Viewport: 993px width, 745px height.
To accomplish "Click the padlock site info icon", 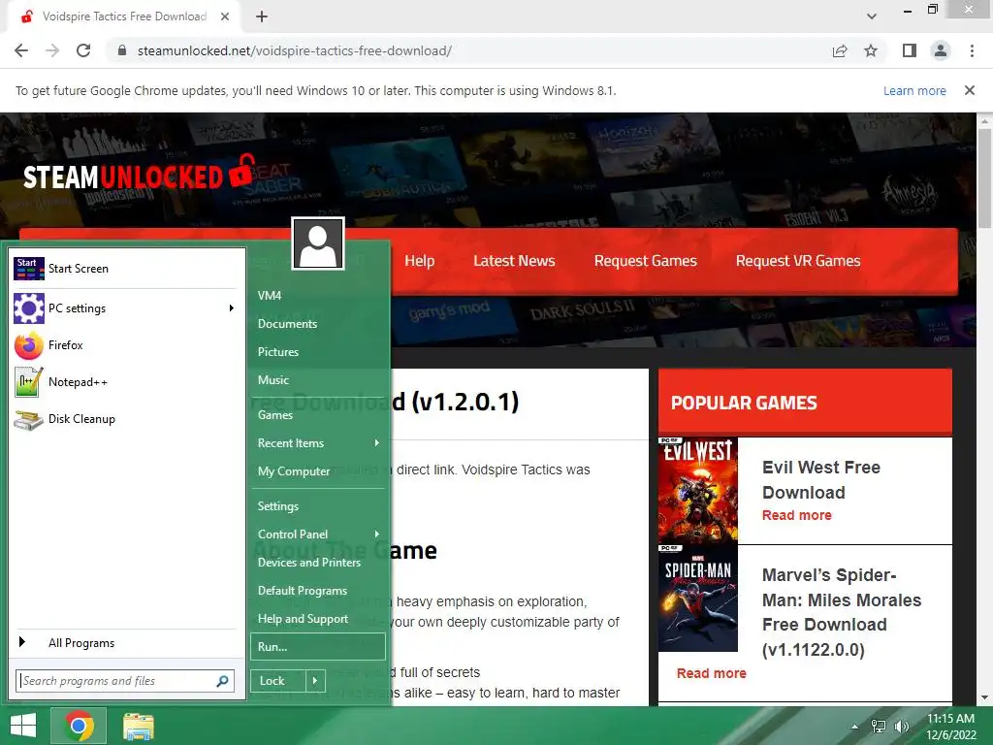I will coord(122,50).
